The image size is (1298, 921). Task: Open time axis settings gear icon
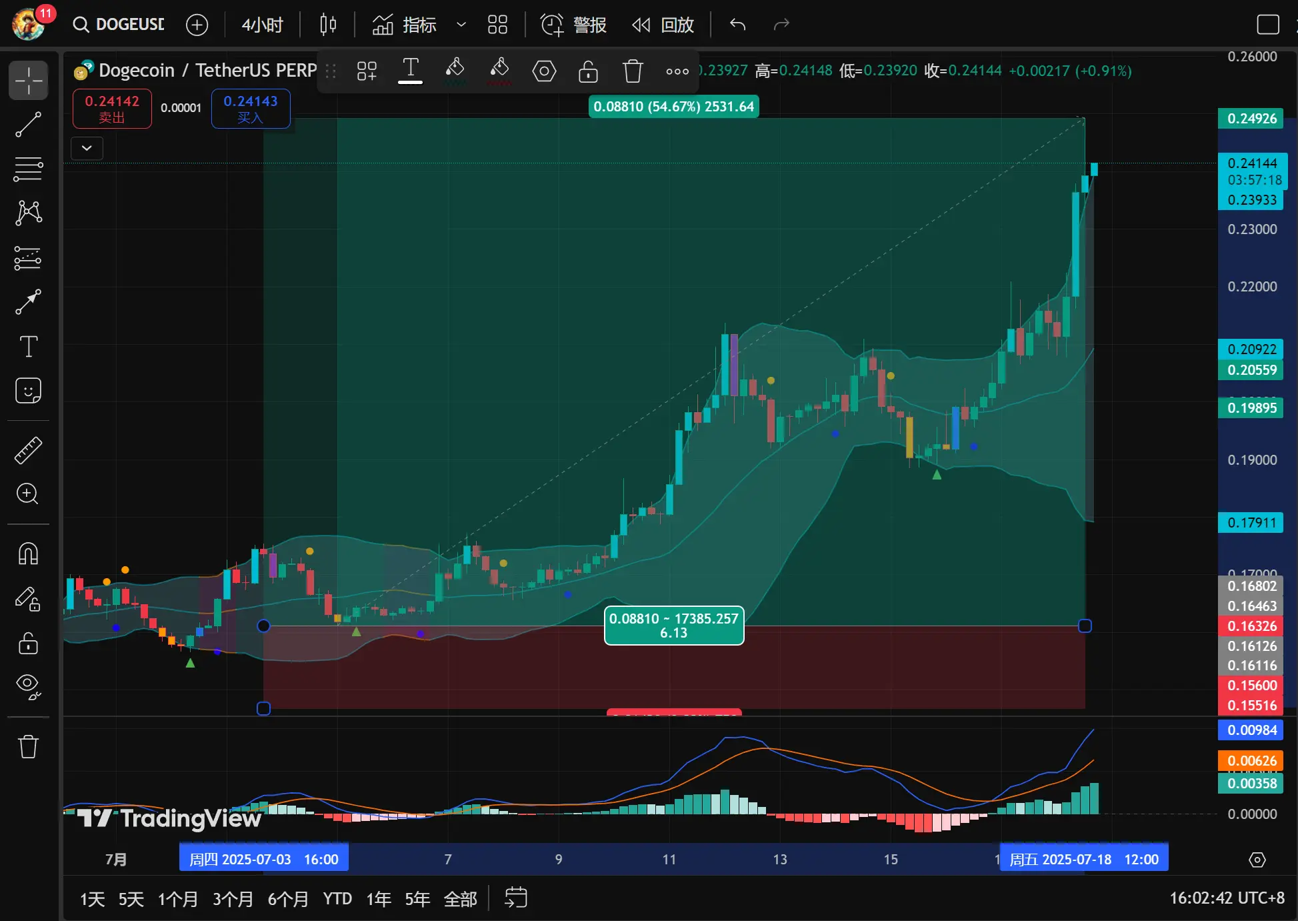[1257, 860]
